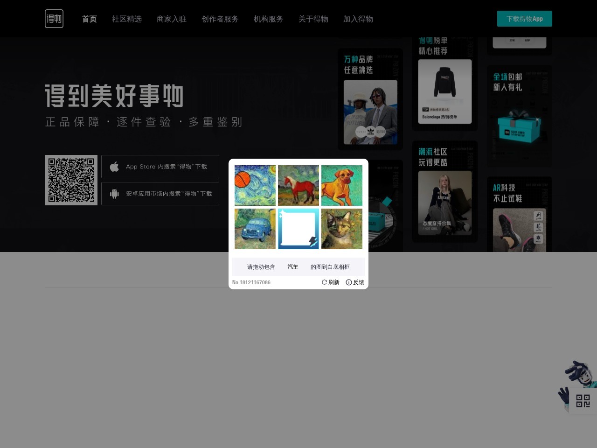Click the Android robot icon on download button
This screenshot has height=448, width=597.
[x=114, y=193]
